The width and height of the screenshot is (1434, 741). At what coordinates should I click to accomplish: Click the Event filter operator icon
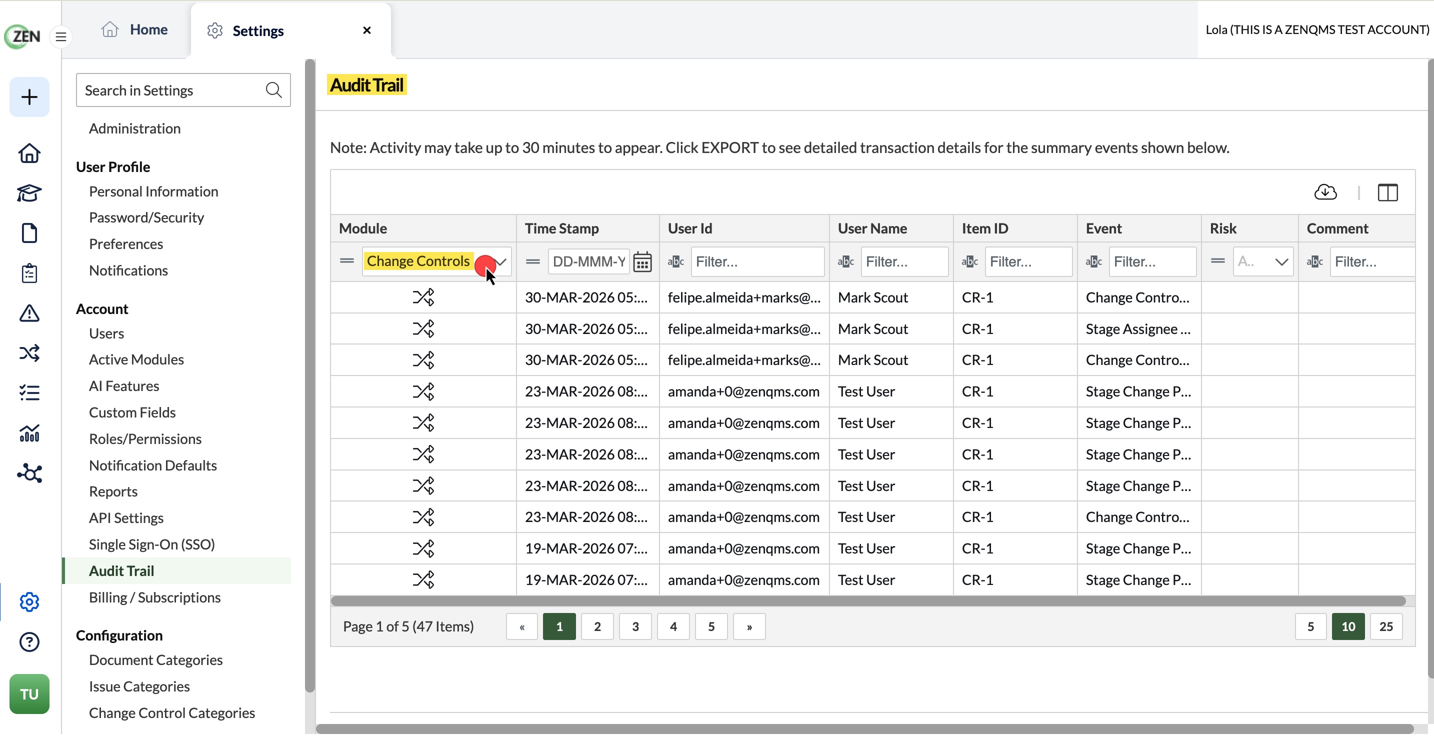click(1094, 262)
